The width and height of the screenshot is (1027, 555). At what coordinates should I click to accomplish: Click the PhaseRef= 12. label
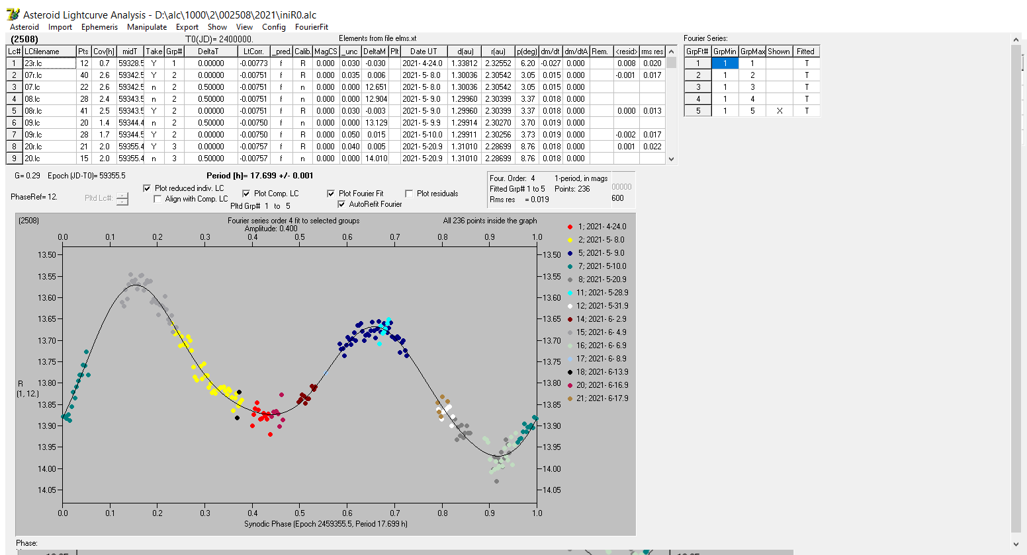point(34,197)
